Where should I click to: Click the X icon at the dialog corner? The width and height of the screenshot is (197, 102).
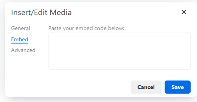[x=184, y=12]
